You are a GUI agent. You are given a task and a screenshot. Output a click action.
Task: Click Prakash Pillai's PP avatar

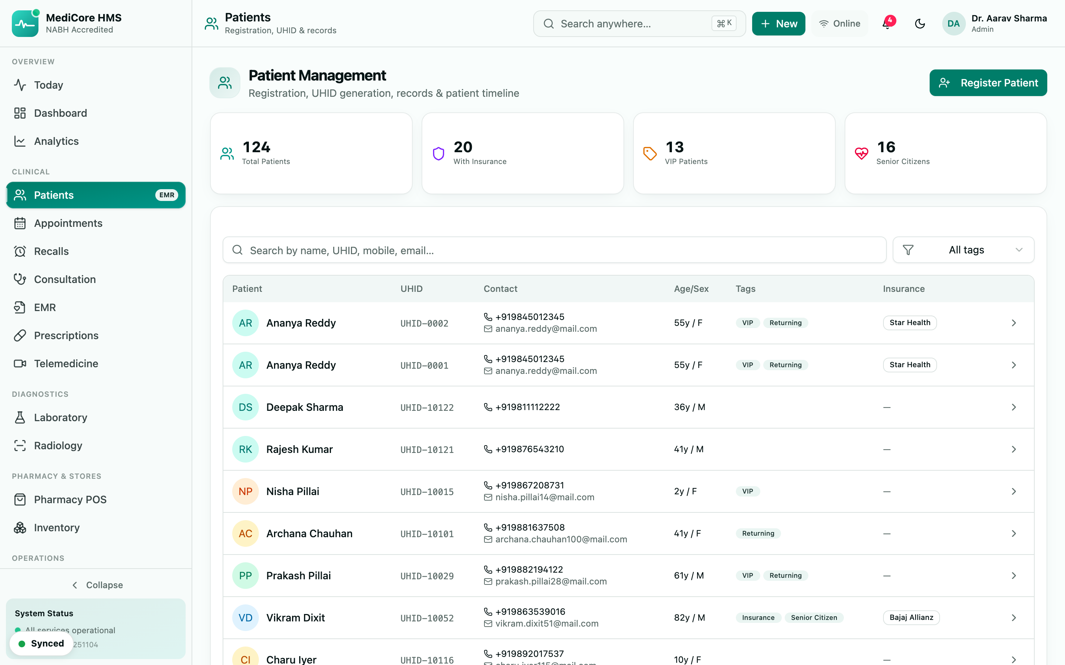(x=245, y=576)
